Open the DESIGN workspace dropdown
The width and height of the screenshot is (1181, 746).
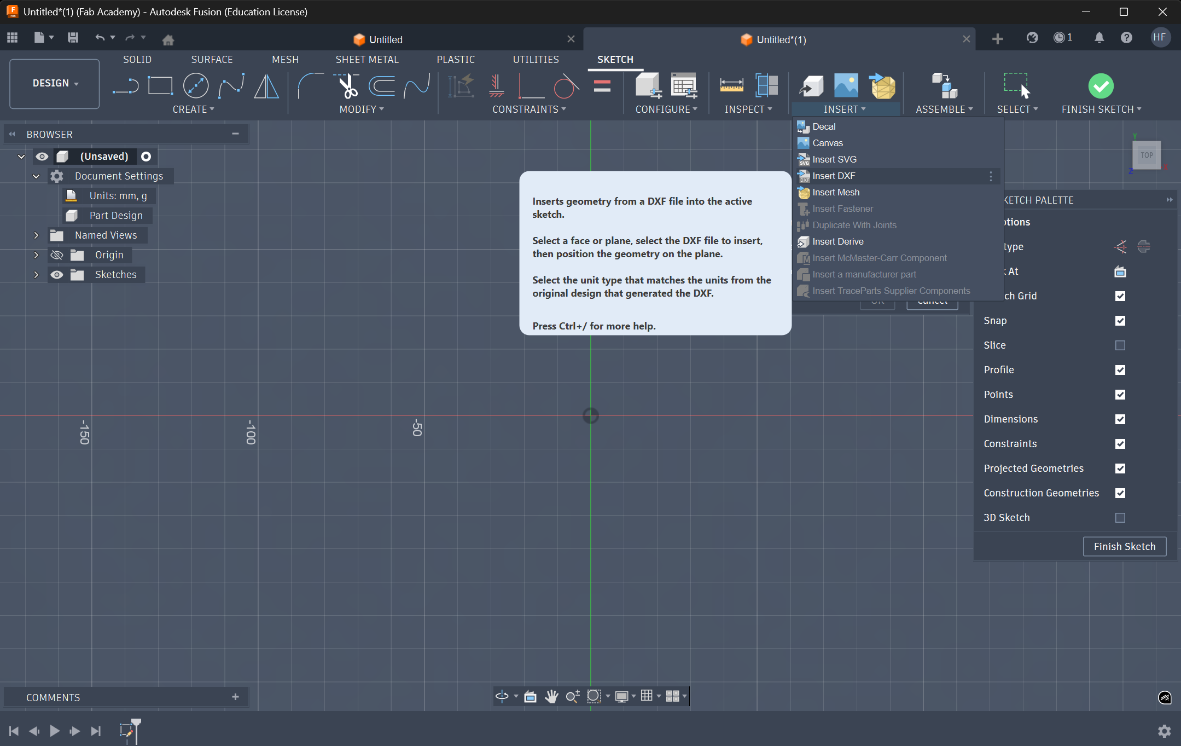[x=55, y=83]
